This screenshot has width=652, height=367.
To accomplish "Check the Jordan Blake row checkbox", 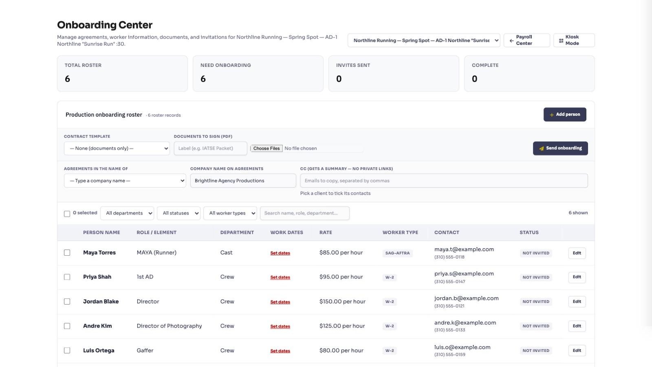I will pyautogui.click(x=67, y=302).
